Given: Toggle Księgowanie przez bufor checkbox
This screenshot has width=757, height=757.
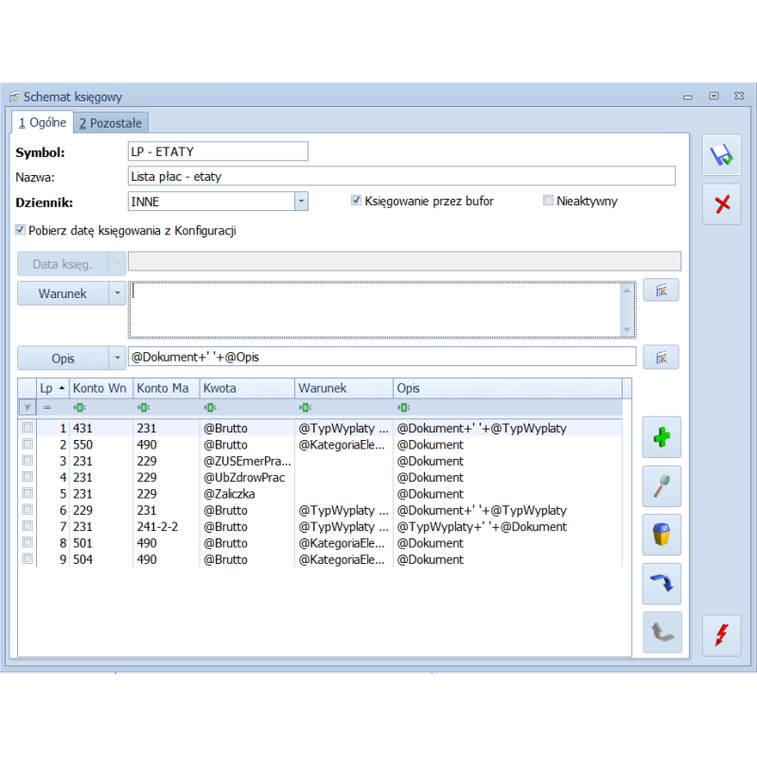Looking at the screenshot, I should click(x=357, y=201).
